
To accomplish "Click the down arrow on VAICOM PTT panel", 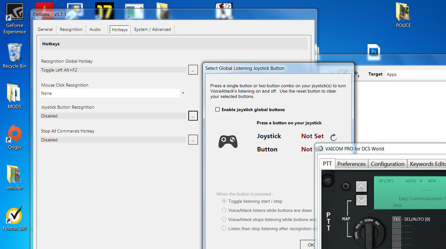I will click(x=361, y=200).
